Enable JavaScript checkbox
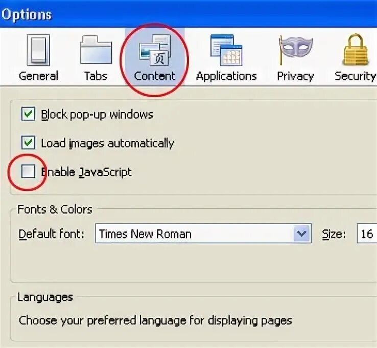The width and height of the screenshot is (377, 348). click(28, 172)
